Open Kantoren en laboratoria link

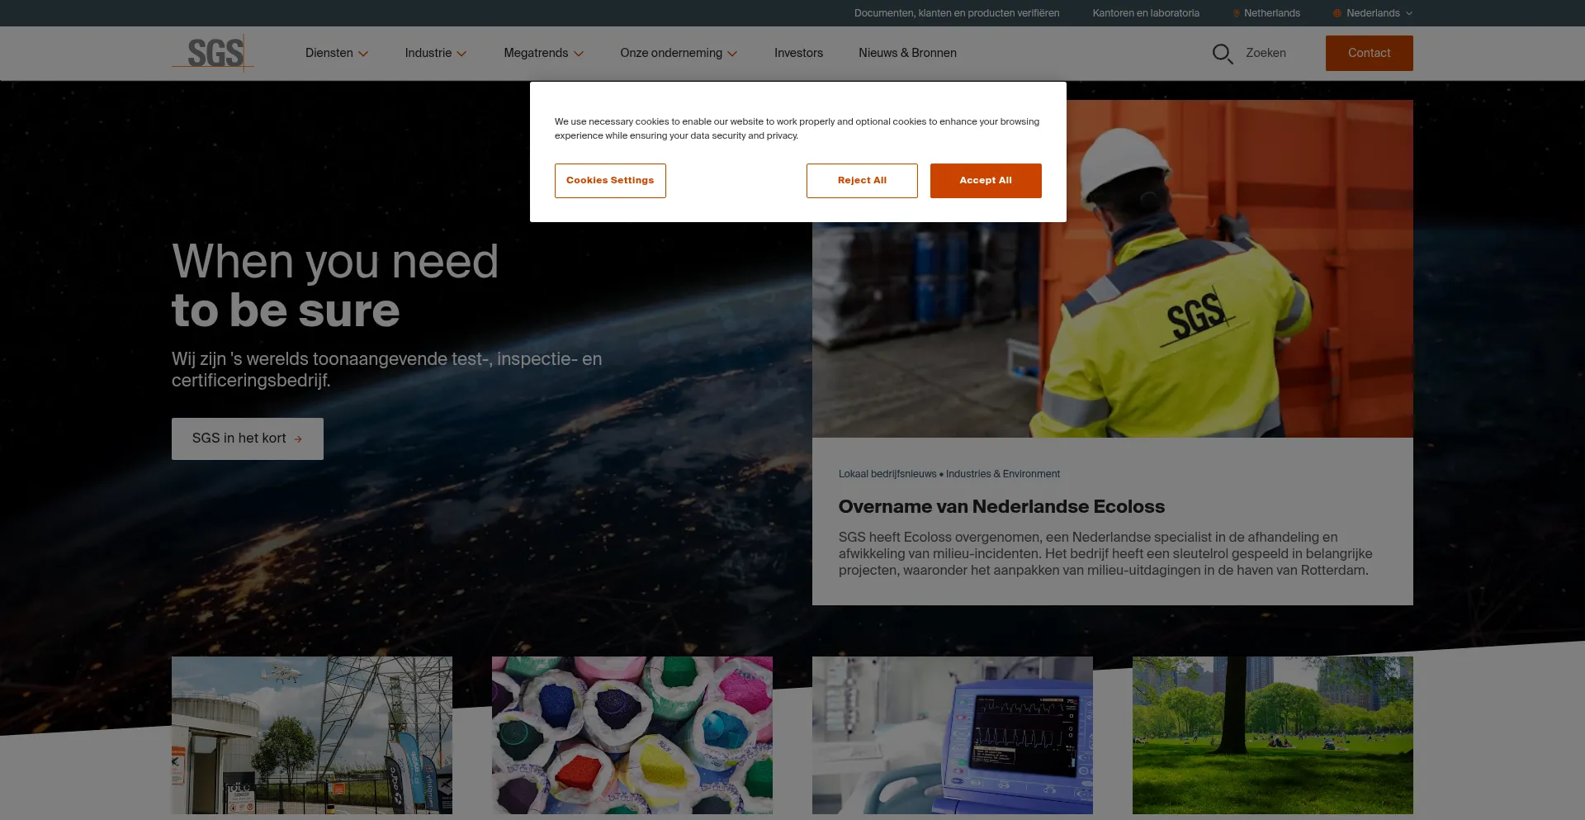pos(1146,13)
